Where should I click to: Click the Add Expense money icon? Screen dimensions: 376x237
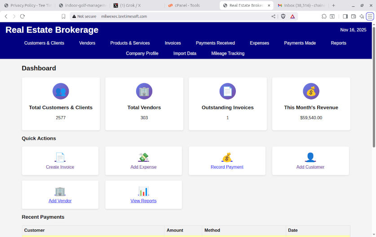click(143, 157)
